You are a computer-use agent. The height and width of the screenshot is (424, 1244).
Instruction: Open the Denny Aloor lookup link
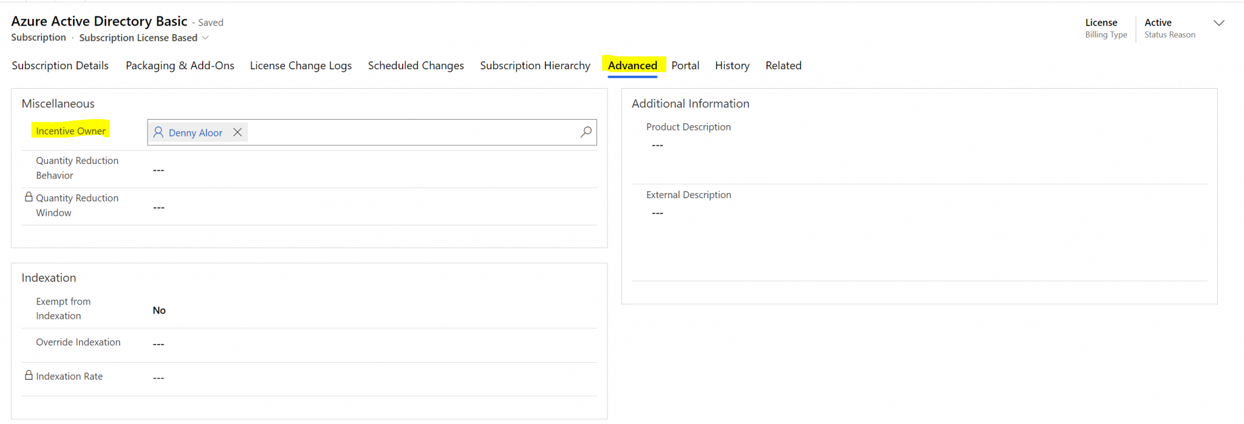196,133
